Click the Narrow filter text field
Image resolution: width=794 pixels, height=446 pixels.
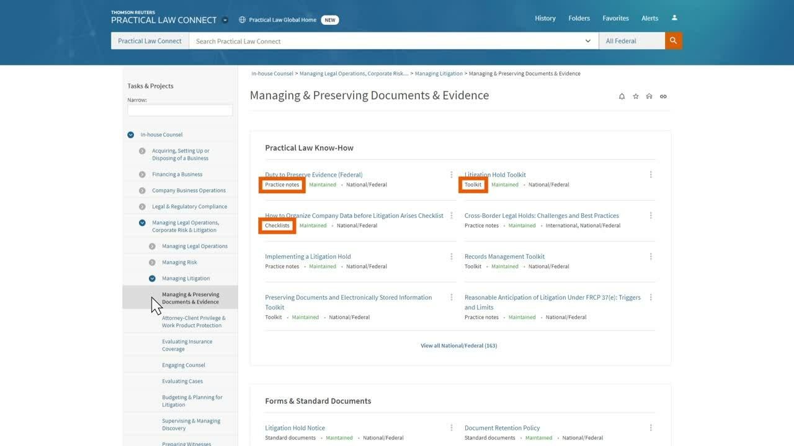(180, 110)
